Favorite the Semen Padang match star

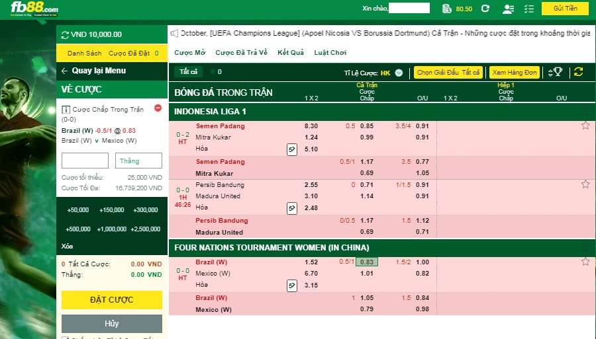tap(585, 126)
